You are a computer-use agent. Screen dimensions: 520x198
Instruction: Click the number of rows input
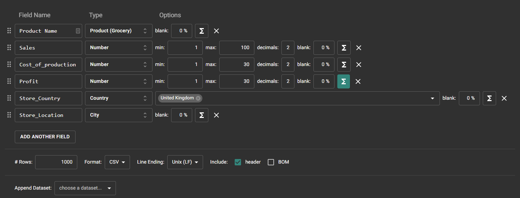[56, 162]
